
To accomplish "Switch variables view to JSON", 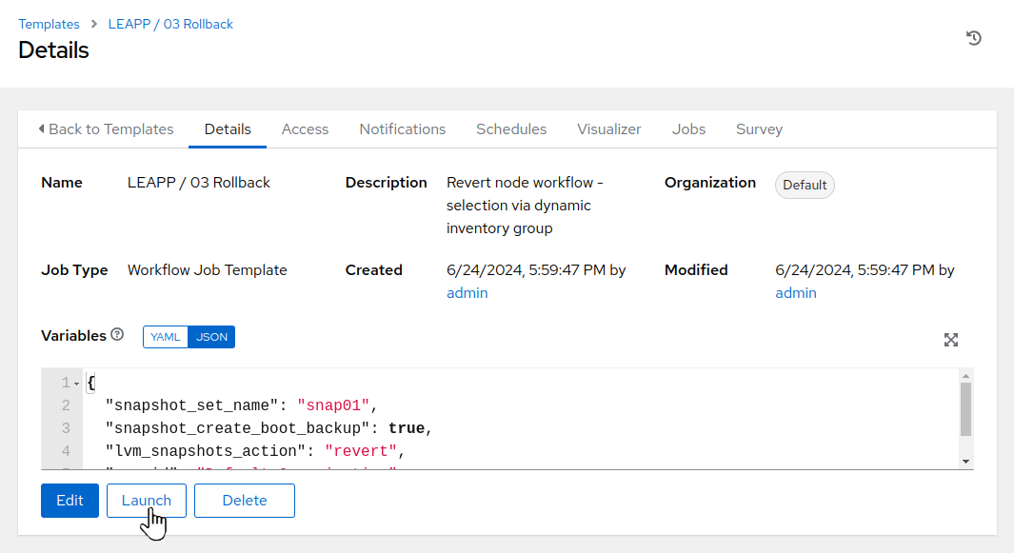I will 211,337.
